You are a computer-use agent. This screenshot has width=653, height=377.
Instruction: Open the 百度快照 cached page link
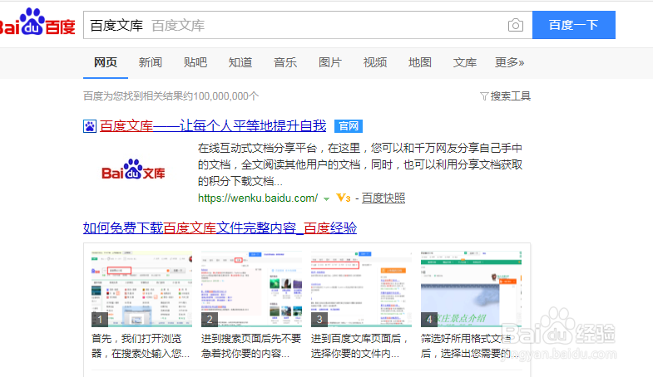coord(383,198)
